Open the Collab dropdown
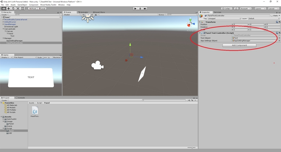Image resolution: width=281 pixels, height=152 pixels. tap(227, 8)
